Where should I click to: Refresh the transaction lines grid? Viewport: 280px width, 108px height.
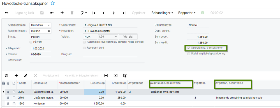[6, 76]
